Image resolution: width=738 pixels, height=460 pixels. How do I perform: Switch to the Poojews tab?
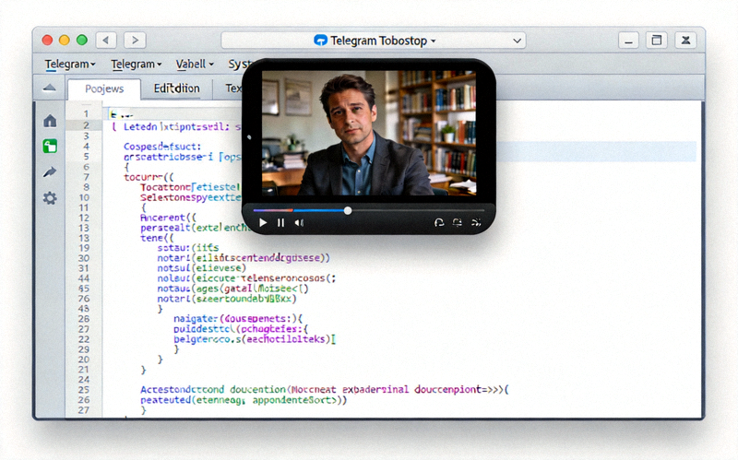coord(104,88)
